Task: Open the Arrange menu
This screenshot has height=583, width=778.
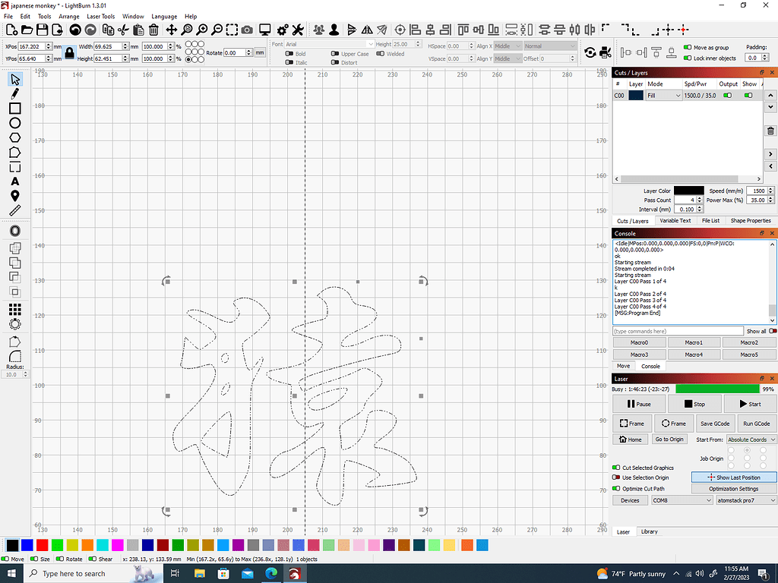Action: click(68, 16)
